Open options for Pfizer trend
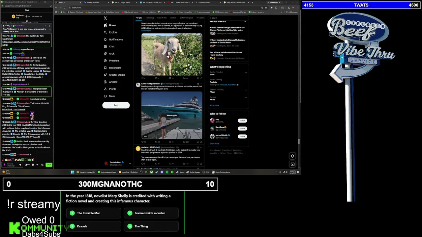 point(246,90)
